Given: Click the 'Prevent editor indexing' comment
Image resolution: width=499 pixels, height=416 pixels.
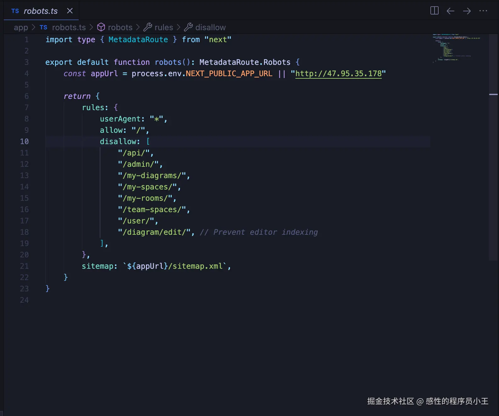Looking at the screenshot, I should tap(259, 232).
